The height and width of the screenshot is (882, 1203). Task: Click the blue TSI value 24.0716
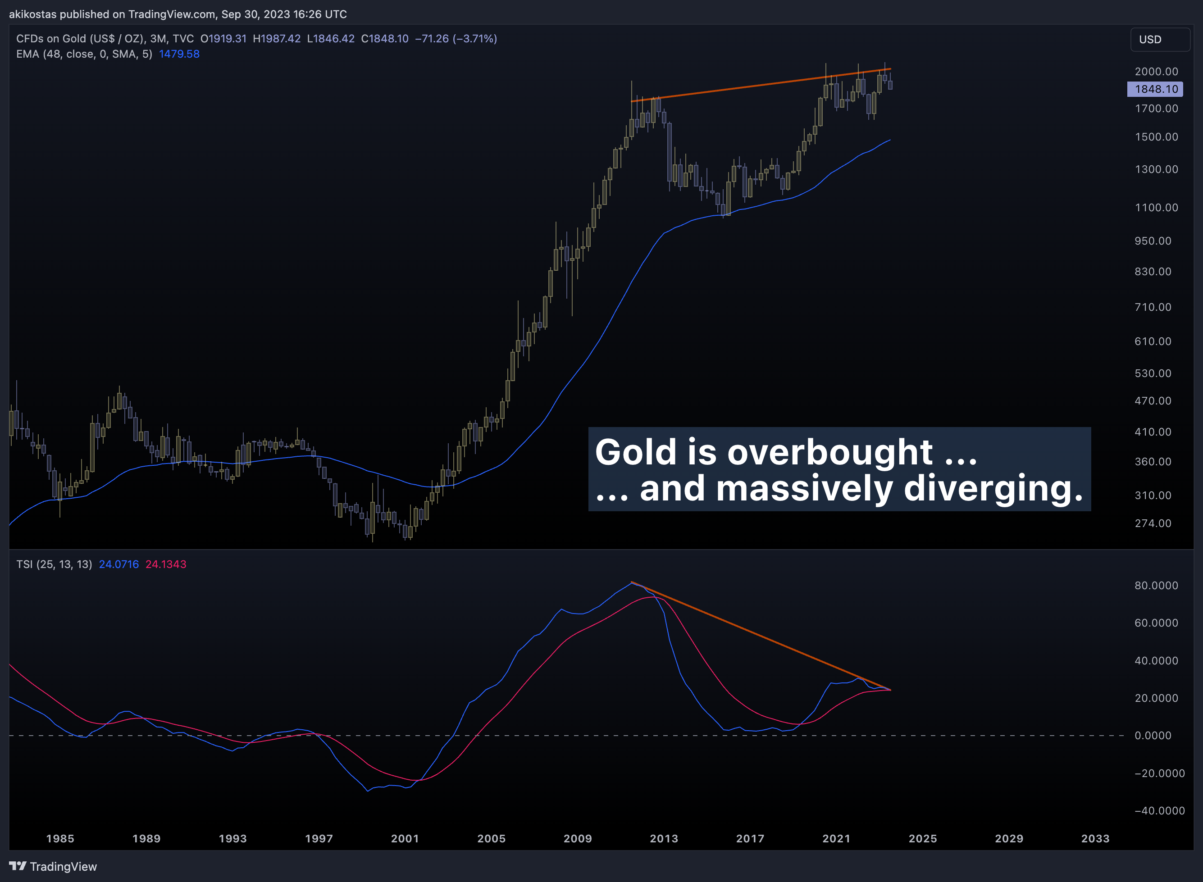118,564
